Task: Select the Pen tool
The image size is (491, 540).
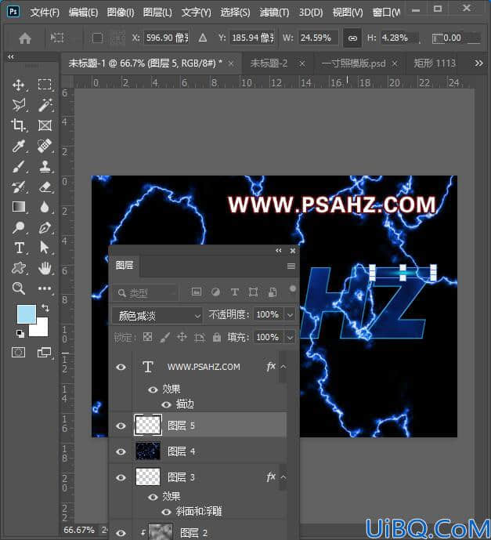Action: point(45,227)
